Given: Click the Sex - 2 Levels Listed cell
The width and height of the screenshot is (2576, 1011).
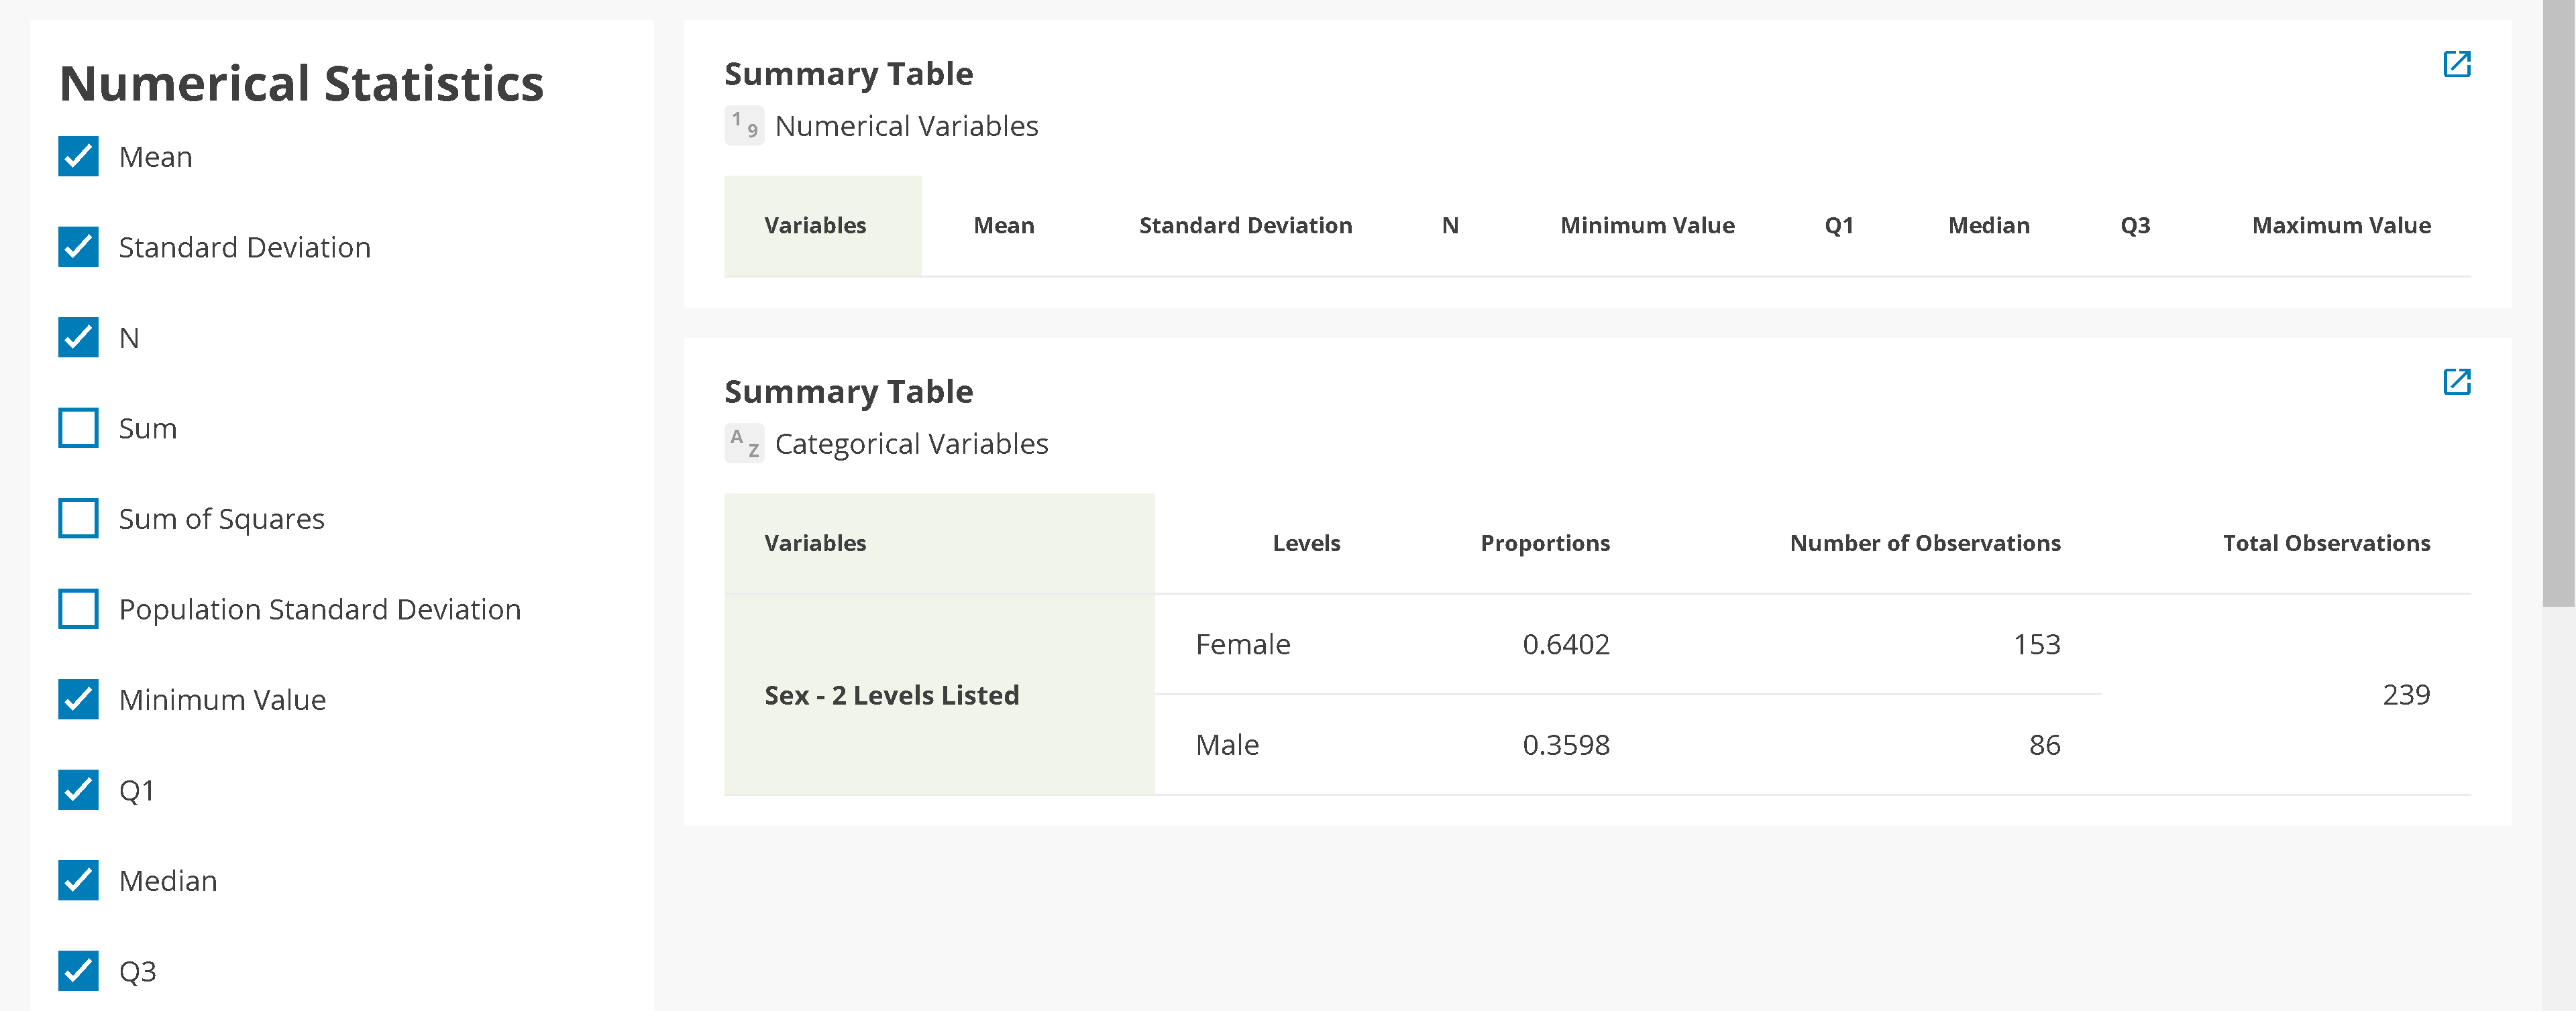Looking at the screenshot, I should click(x=892, y=695).
